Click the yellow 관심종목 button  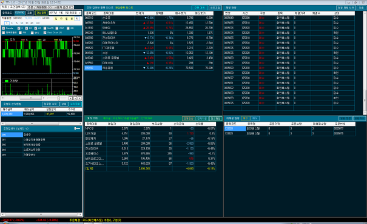click(41, 13)
